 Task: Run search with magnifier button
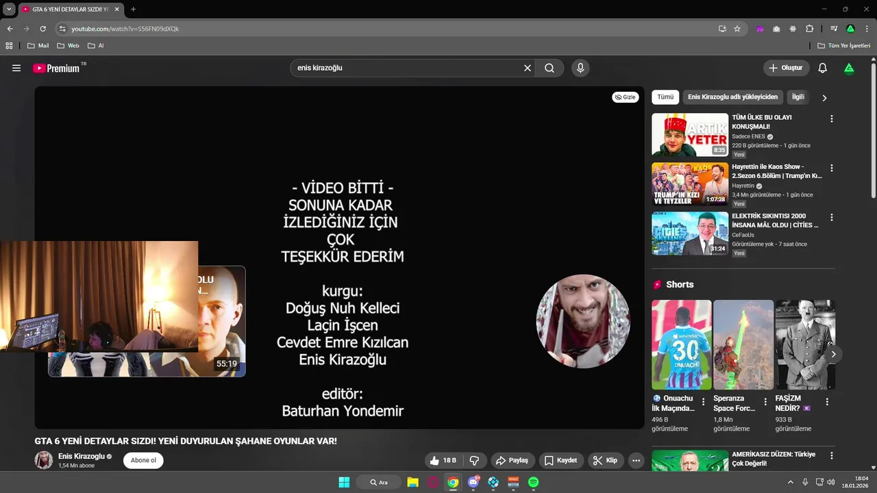[549, 68]
